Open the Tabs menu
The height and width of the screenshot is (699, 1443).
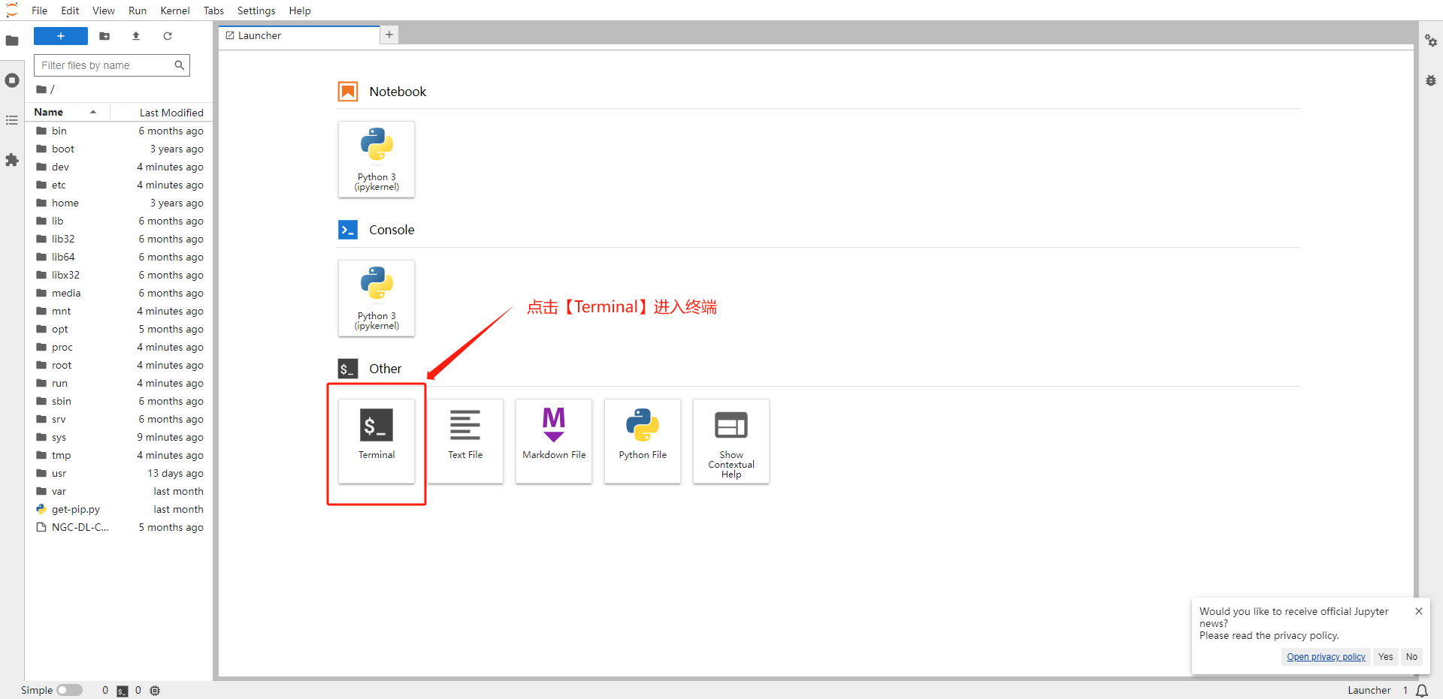(213, 11)
